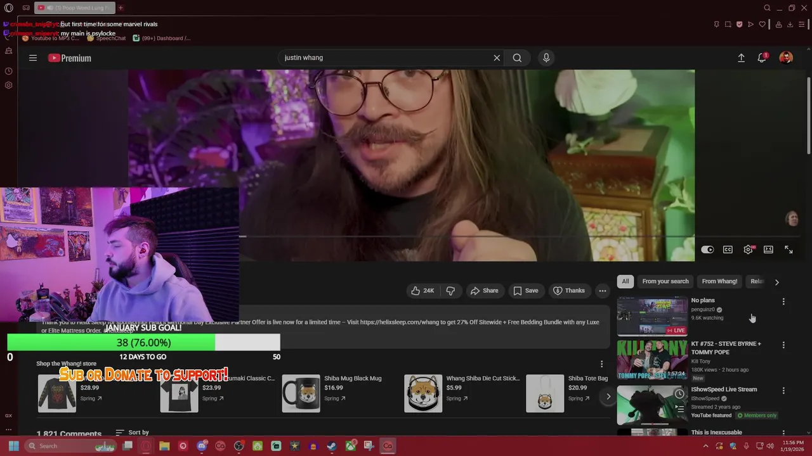Open Shiba Mug Black Mug product
Screen dimensions: 812x456
(x=332, y=393)
